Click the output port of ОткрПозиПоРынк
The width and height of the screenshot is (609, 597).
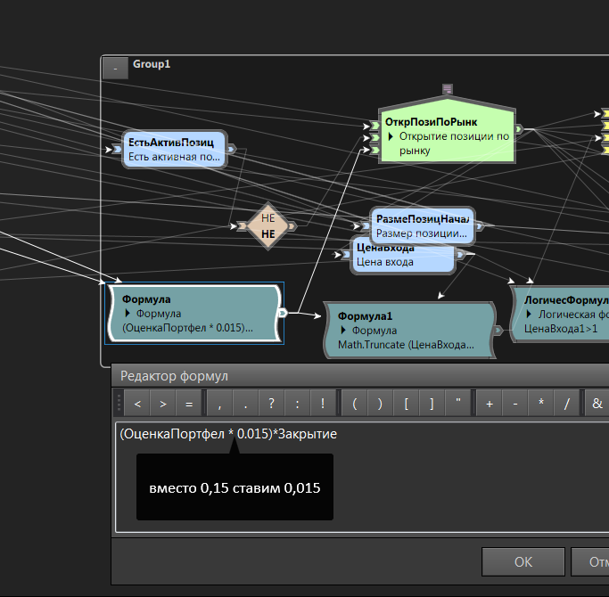(x=519, y=129)
